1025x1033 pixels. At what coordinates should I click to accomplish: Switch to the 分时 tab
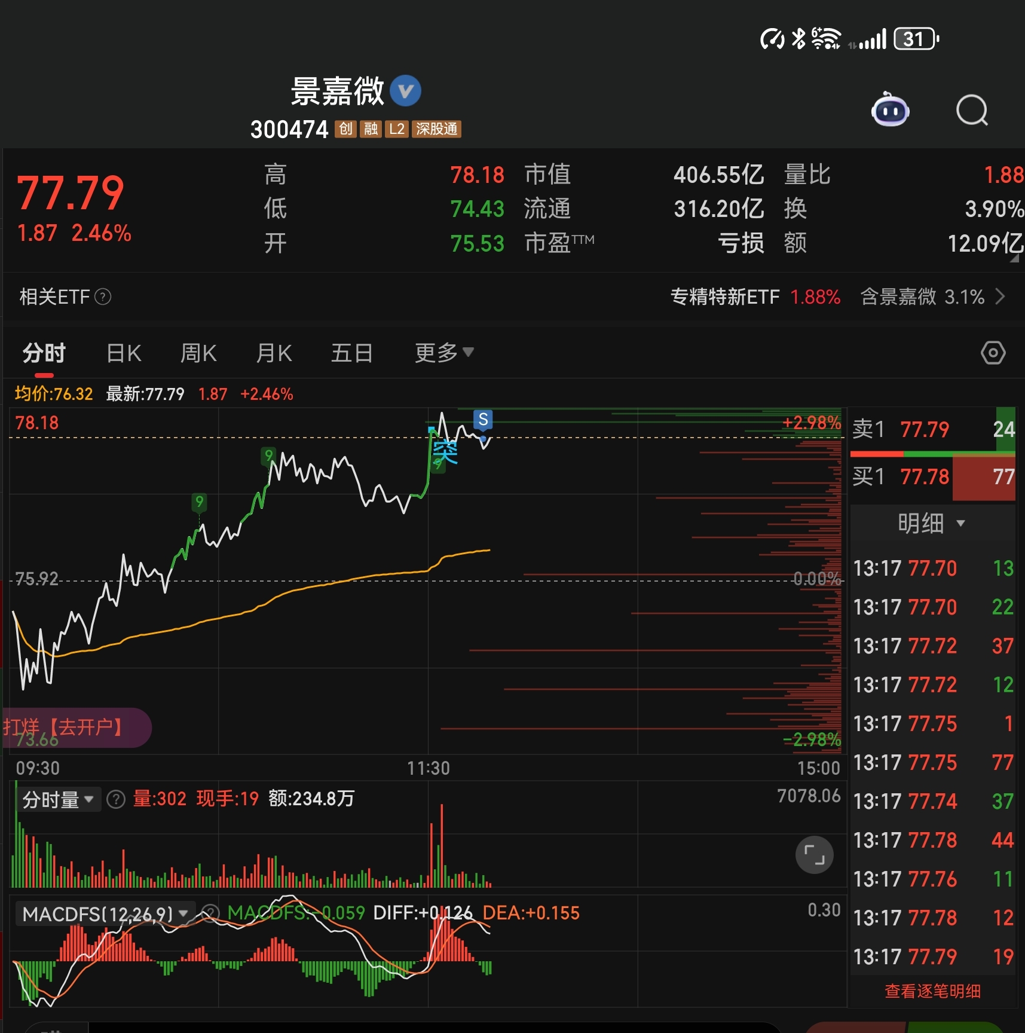[44, 353]
